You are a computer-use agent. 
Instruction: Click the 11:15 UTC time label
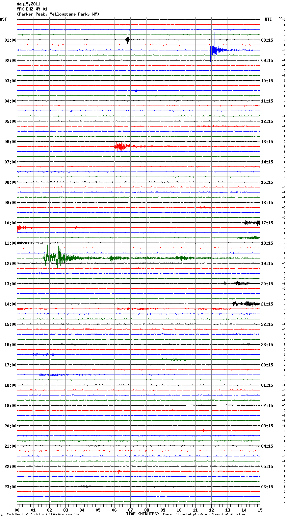click(x=267, y=101)
